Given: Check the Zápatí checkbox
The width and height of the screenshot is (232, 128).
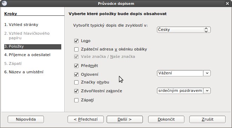Looking at the screenshot, I should point(76,100).
